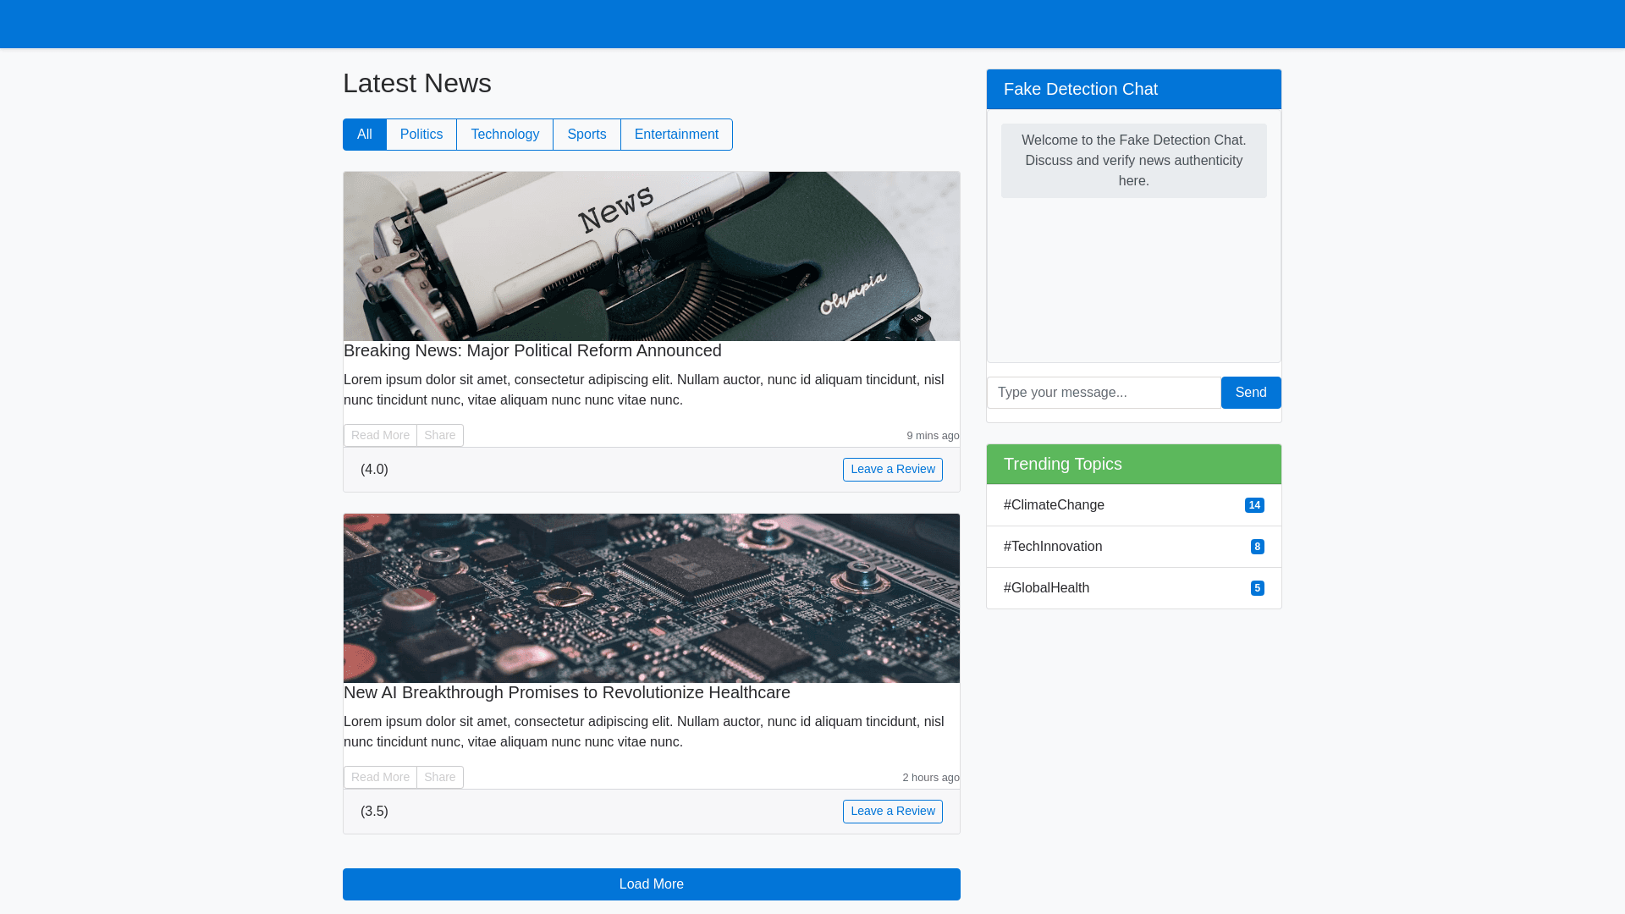This screenshot has height=914, width=1625.
Task: Read More on Political Reform article
Action: pyautogui.click(x=380, y=435)
